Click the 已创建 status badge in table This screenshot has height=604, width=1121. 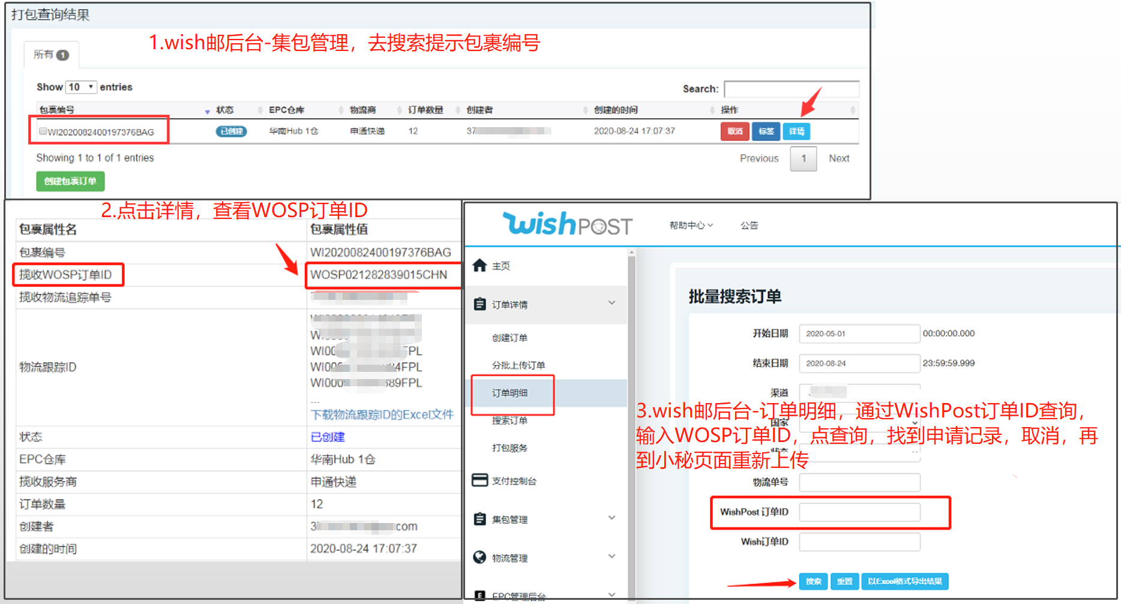point(231,131)
